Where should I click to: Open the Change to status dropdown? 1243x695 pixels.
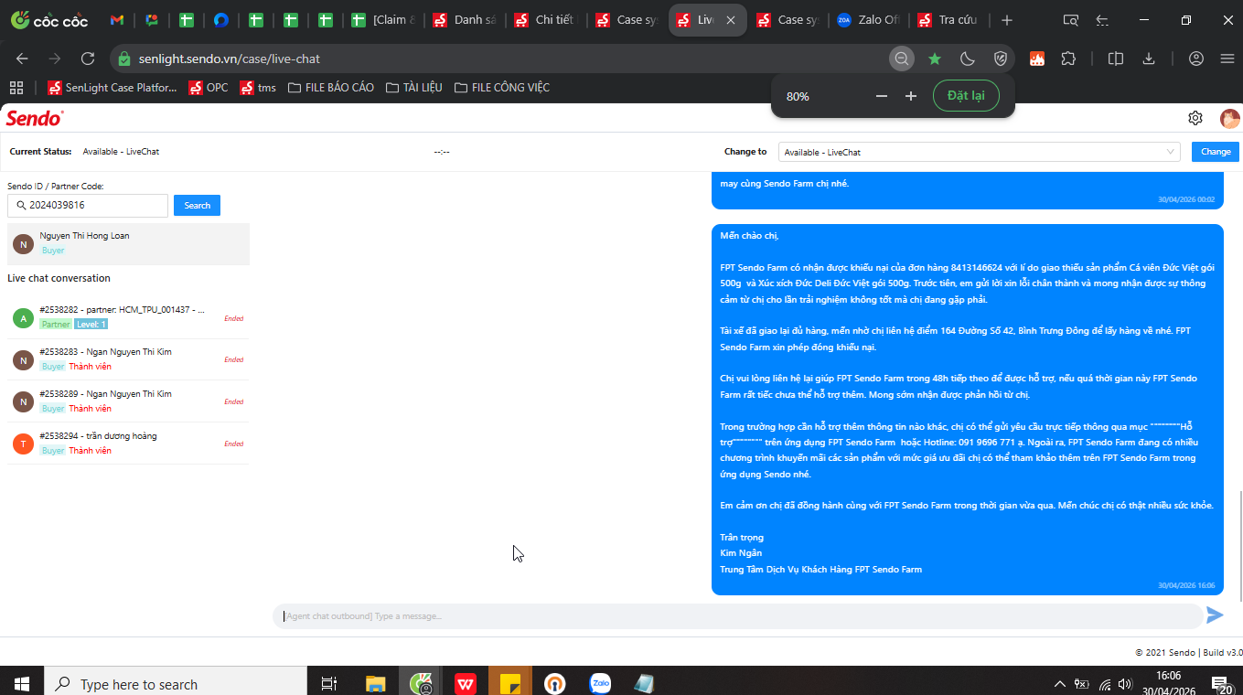click(x=979, y=152)
